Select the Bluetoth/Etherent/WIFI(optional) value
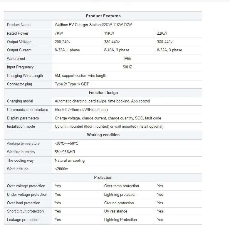This screenshot has height=231, width=230. 81,110
